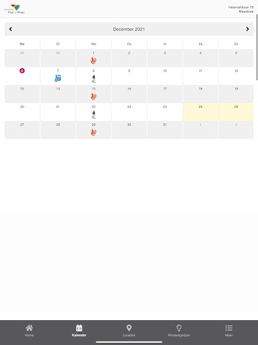This screenshot has height=345, width=258.
Task: Open the Home tab
Action: pyautogui.click(x=29, y=331)
